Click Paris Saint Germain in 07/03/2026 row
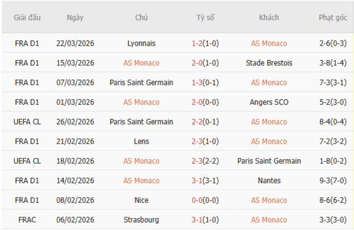 (x=141, y=83)
